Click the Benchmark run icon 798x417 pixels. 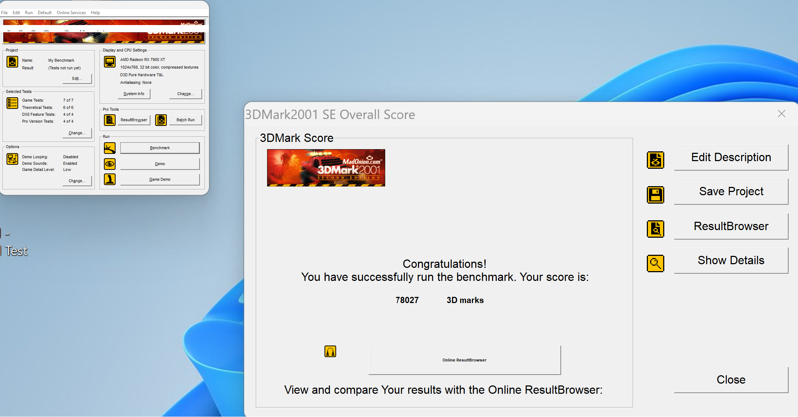(x=110, y=148)
